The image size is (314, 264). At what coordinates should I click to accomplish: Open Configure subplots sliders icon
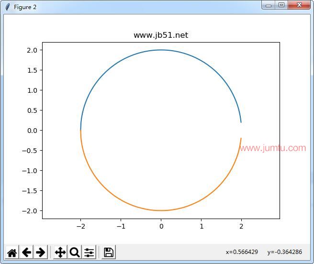pos(89,252)
